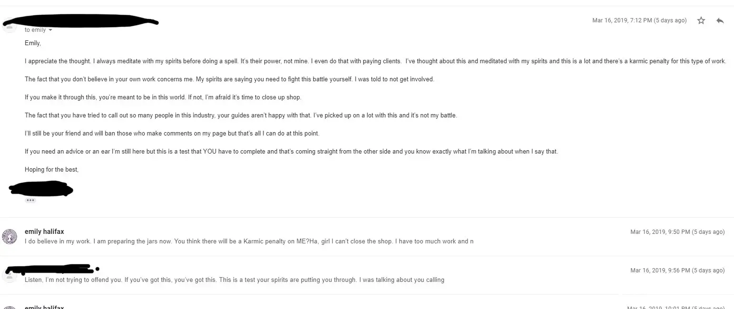Expand message starting "I do believe in my work"

tap(249, 241)
